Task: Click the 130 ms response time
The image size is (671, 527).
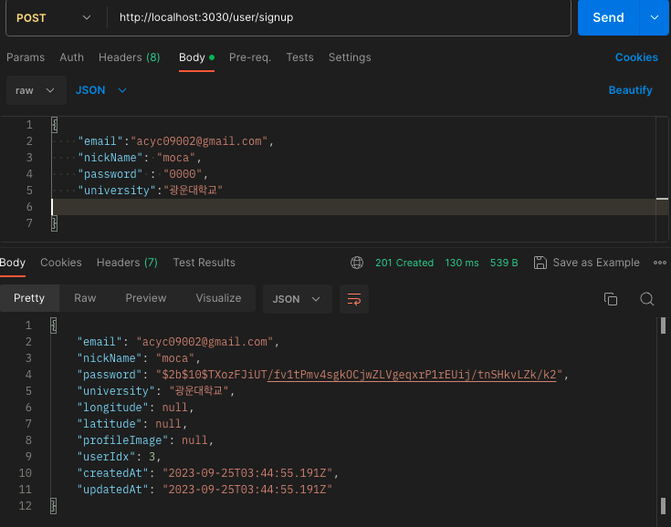Action: 462,263
